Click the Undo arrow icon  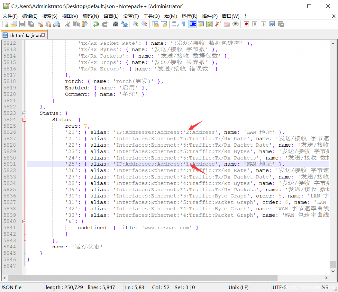(x=96, y=24)
